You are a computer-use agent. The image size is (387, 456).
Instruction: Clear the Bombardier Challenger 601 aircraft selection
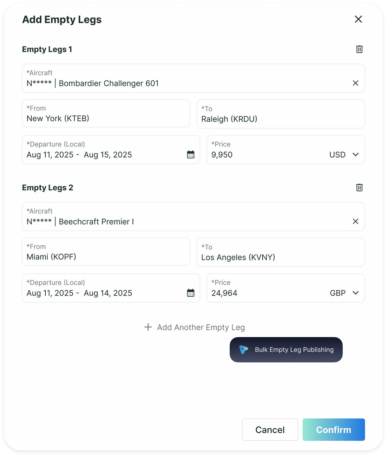[x=355, y=83]
